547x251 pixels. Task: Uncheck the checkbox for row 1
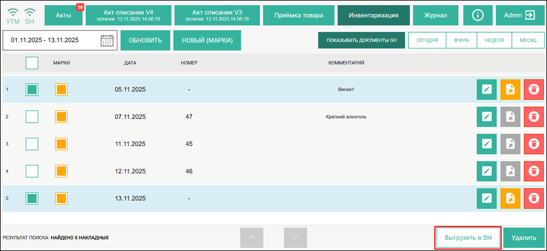32,89
